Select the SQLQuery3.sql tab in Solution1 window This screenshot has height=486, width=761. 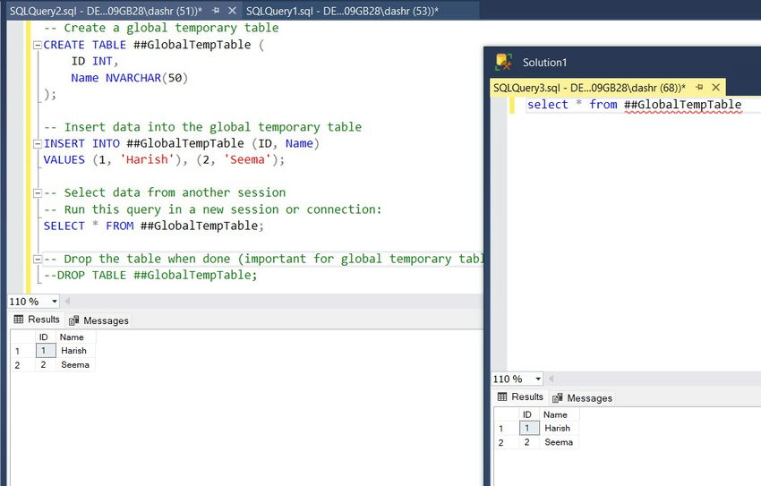pos(589,88)
